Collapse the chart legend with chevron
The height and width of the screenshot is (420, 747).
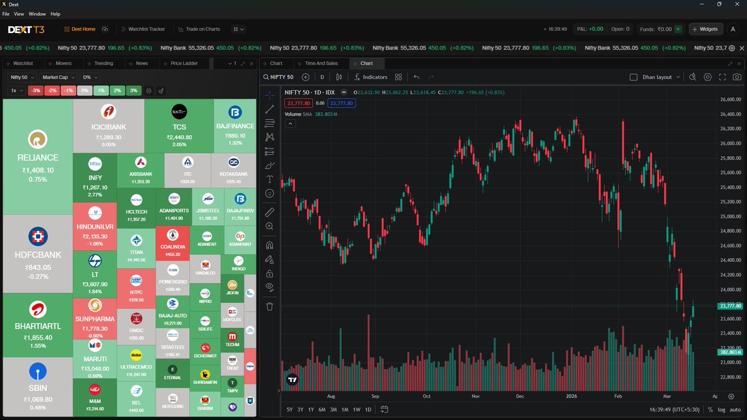tap(291, 123)
